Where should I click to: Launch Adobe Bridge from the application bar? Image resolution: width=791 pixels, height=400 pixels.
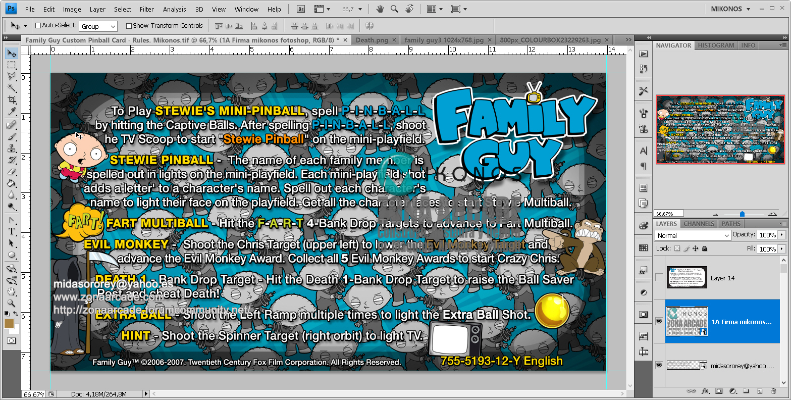pyautogui.click(x=301, y=9)
